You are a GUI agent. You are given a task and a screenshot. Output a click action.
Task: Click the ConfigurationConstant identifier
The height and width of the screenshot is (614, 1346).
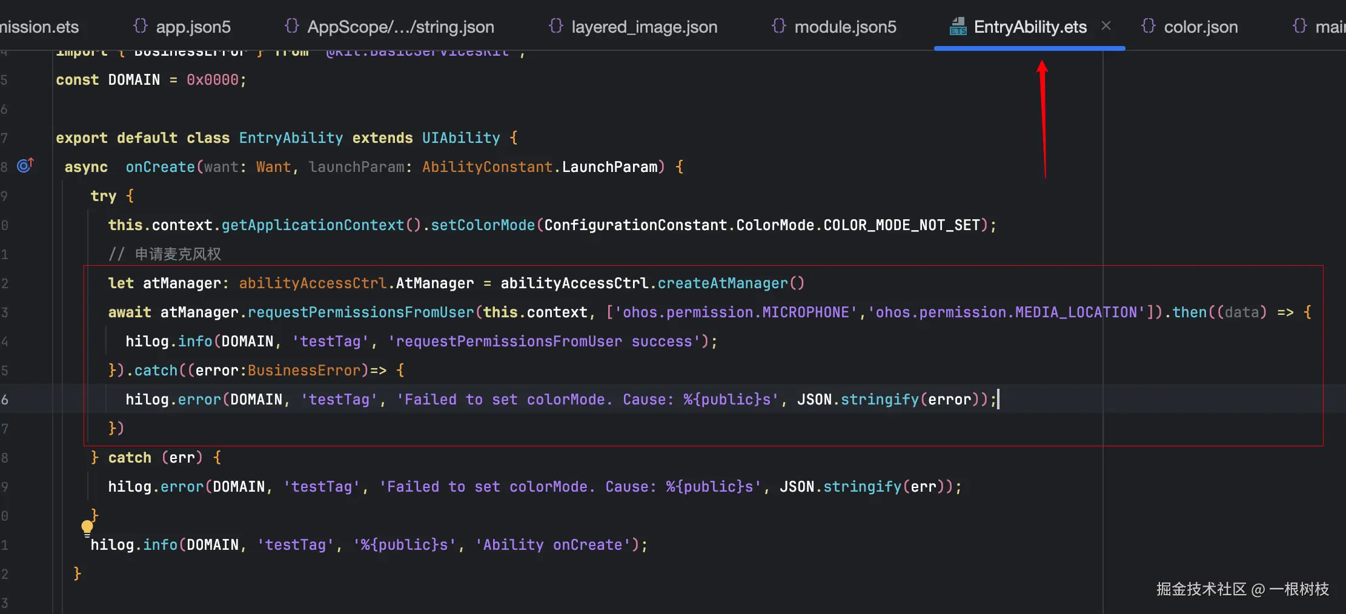[x=635, y=225]
